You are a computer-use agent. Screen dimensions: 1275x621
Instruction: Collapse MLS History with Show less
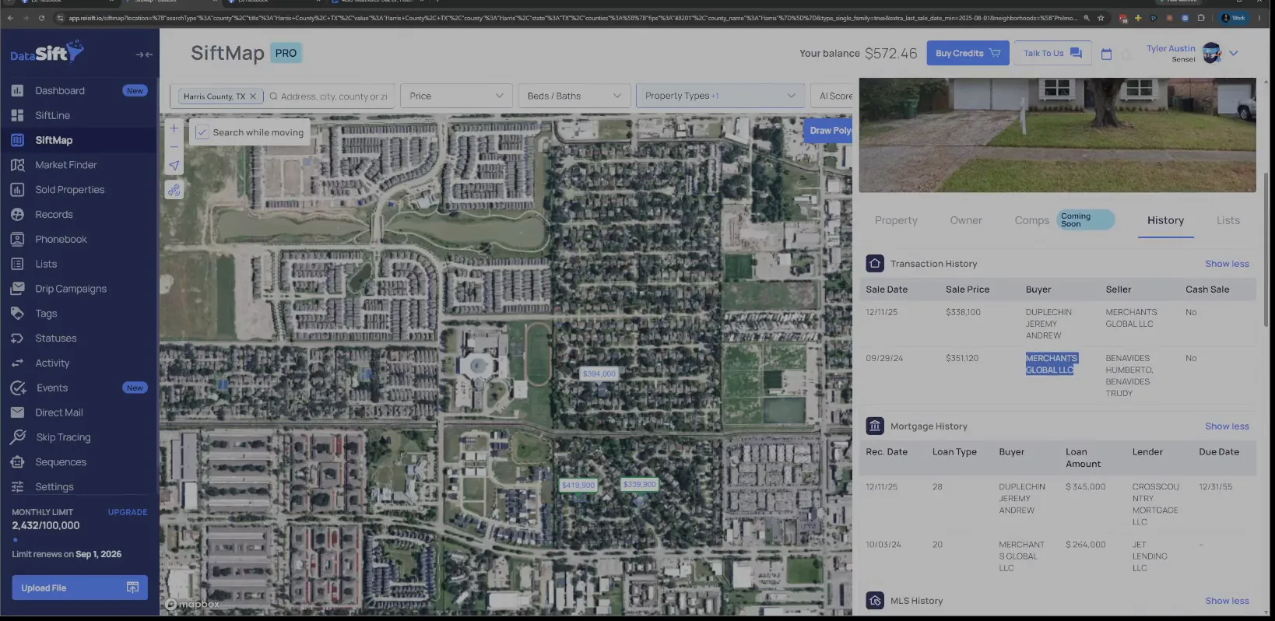(x=1227, y=601)
